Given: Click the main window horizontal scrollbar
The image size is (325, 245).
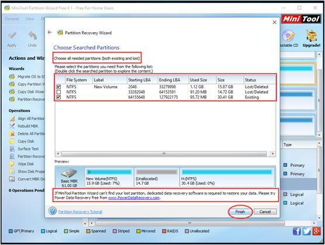Looking at the screenshot, I should click(189, 223).
